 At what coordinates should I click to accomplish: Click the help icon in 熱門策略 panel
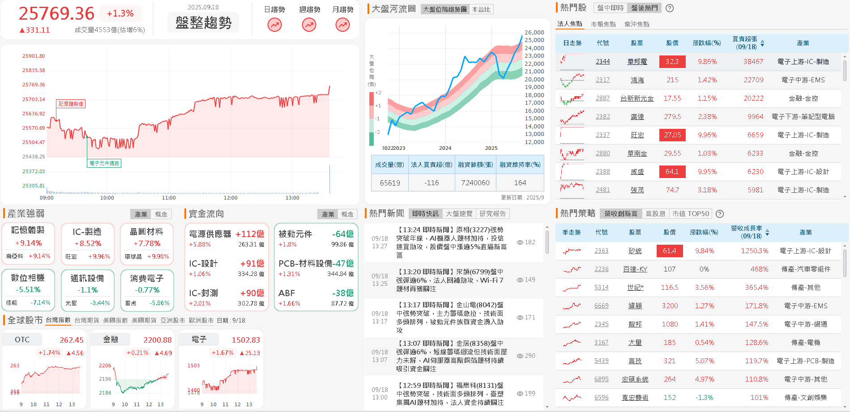click(x=719, y=214)
